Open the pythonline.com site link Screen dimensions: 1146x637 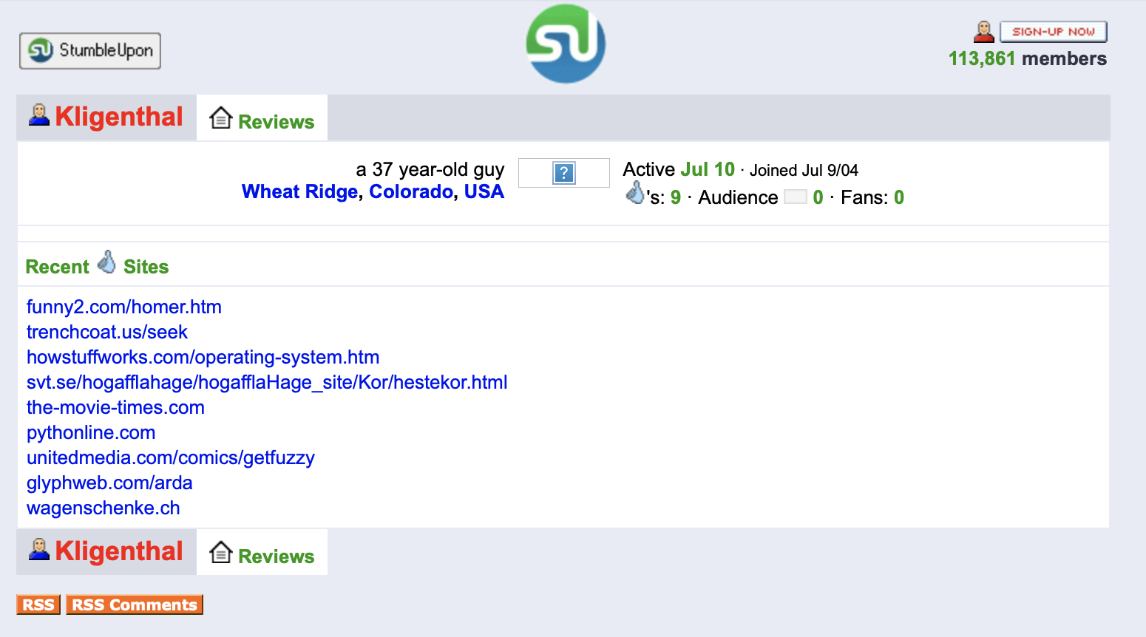(91, 433)
